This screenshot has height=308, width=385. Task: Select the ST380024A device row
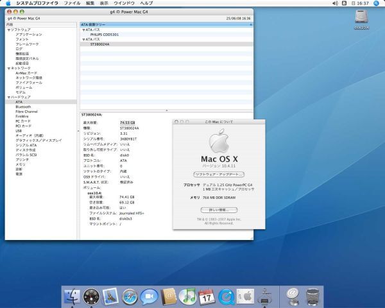point(166,44)
